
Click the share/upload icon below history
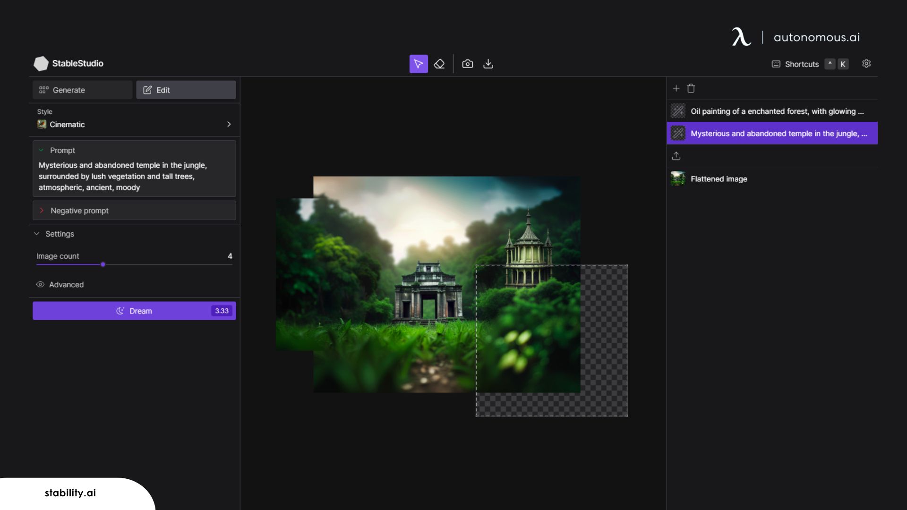tap(676, 156)
